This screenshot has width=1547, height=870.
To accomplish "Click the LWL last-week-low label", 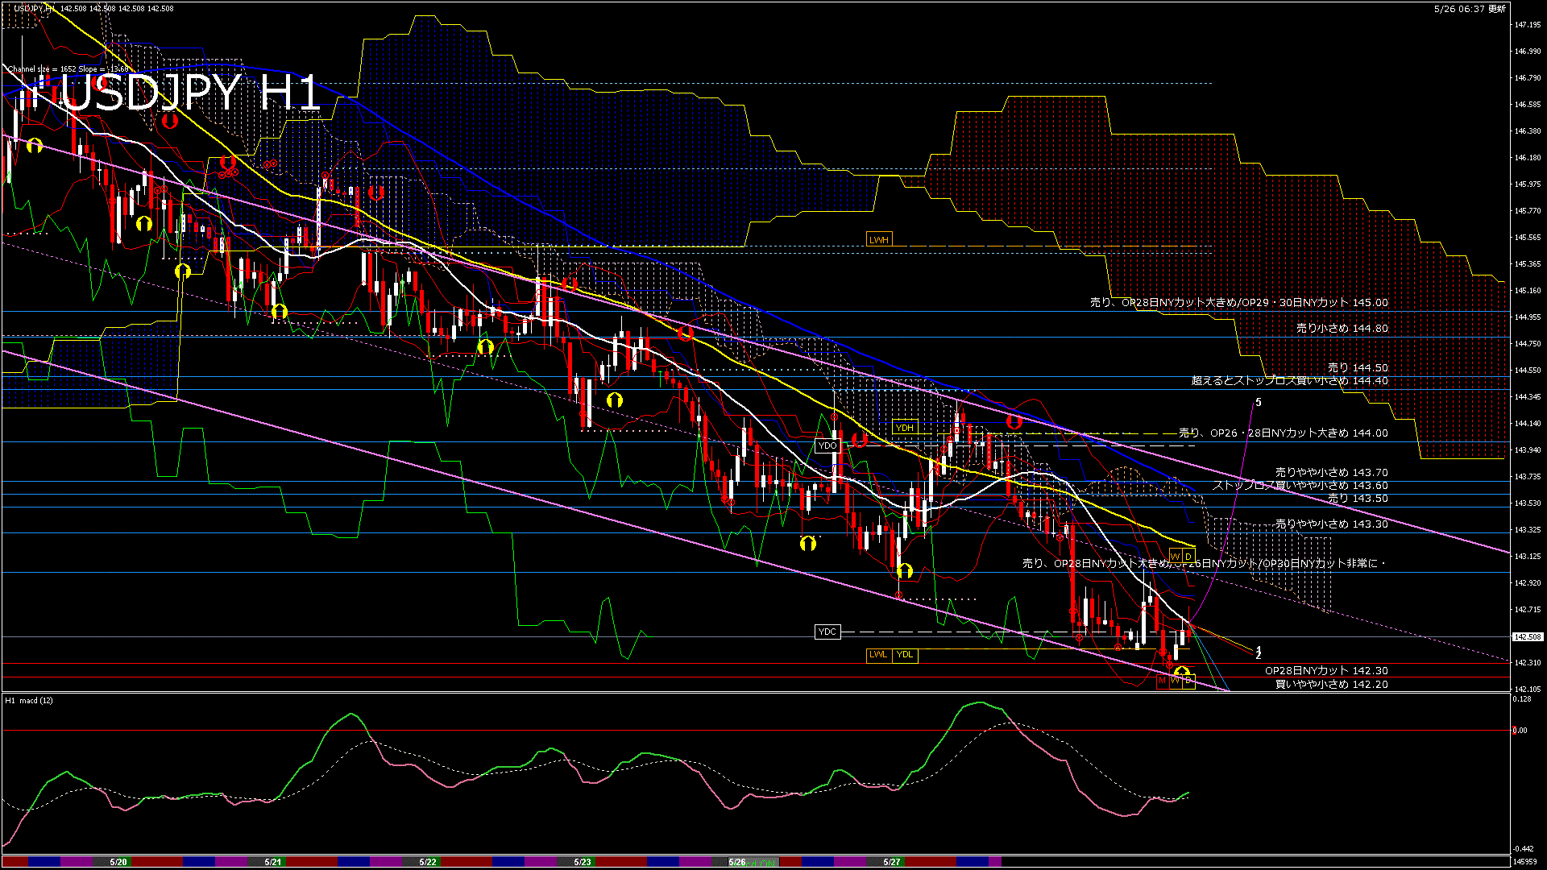I will [x=878, y=654].
